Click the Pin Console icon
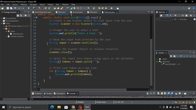The width and height of the screenshot is (196, 110). tap(176, 94)
